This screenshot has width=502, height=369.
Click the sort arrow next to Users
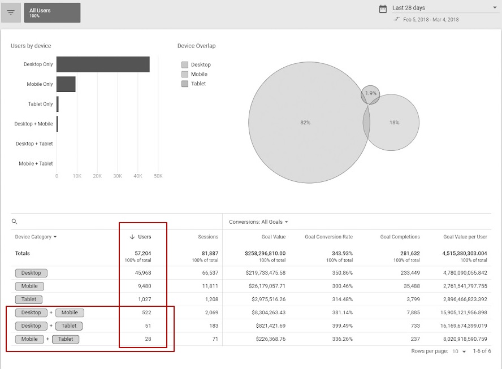(x=132, y=237)
